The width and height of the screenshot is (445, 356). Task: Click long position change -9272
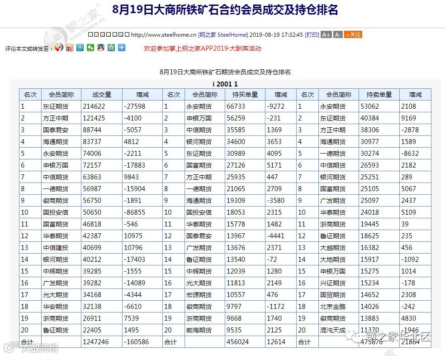click(x=275, y=106)
